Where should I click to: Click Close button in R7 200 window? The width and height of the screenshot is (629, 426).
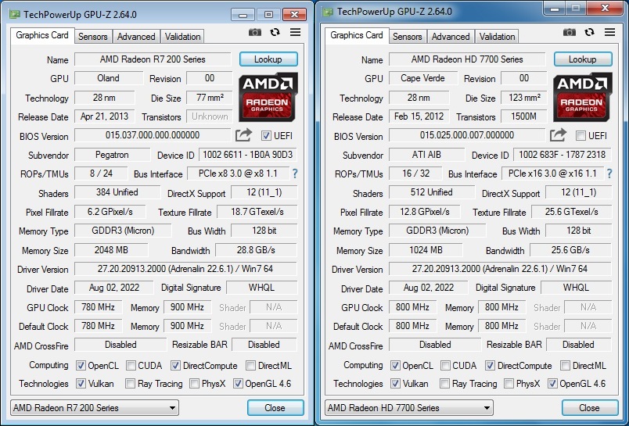click(275, 408)
